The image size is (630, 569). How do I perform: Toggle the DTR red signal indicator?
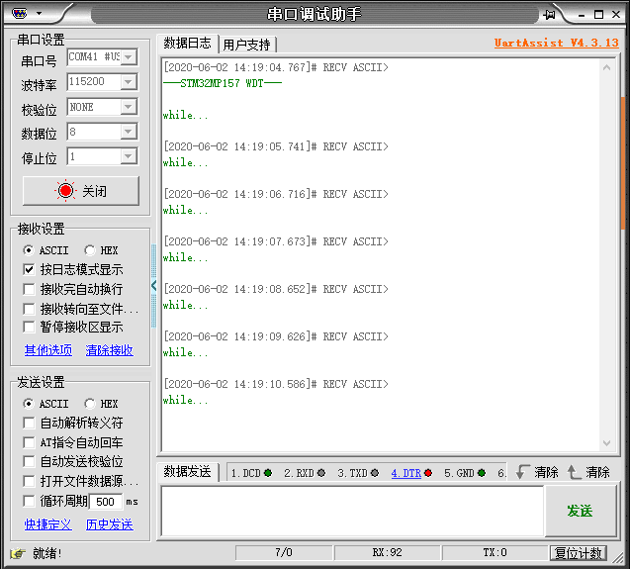pyautogui.click(x=428, y=473)
